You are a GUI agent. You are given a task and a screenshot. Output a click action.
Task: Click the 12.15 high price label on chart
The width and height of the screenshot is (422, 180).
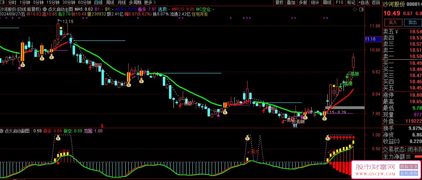(68, 21)
